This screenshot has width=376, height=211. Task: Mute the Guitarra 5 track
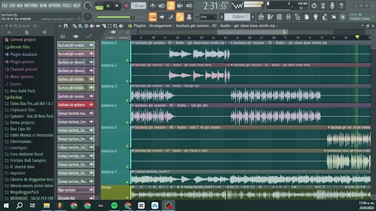(127, 146)
